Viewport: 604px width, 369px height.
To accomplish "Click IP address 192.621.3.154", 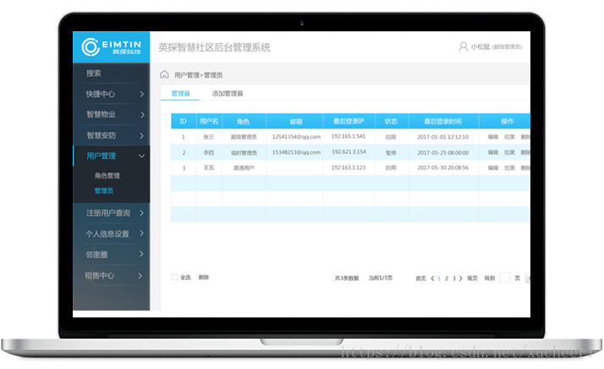I will pyautogui.click(x=349, y=152).
